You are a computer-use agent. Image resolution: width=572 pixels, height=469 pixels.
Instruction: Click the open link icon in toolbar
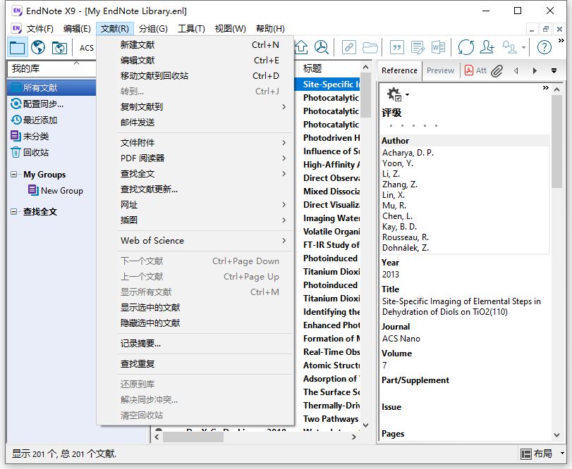348,47
